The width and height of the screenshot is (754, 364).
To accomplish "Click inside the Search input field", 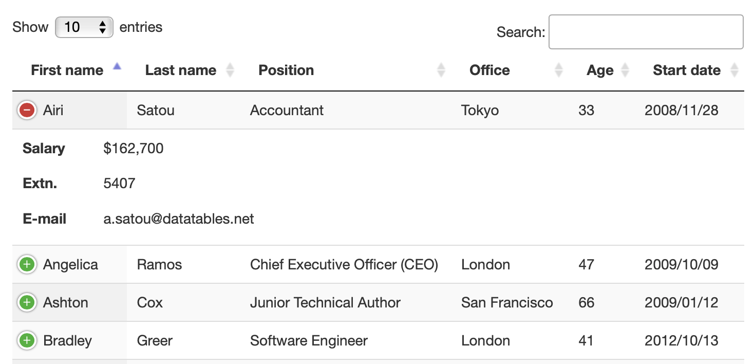I will 646,32.
